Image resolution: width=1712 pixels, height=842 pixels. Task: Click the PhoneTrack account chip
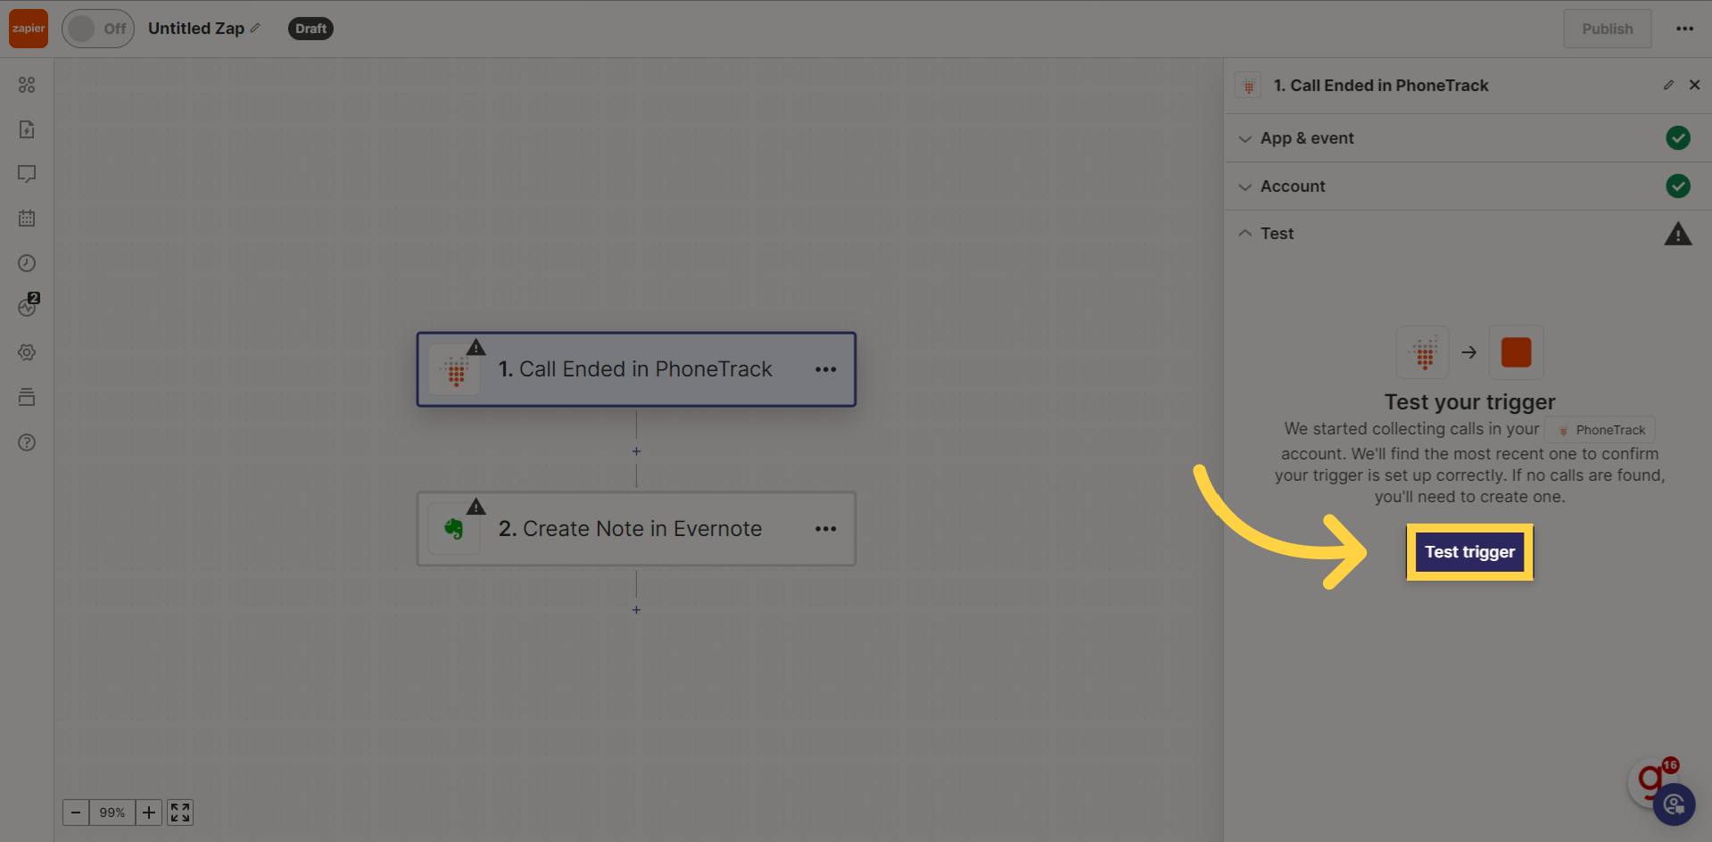coord(1600,430)
